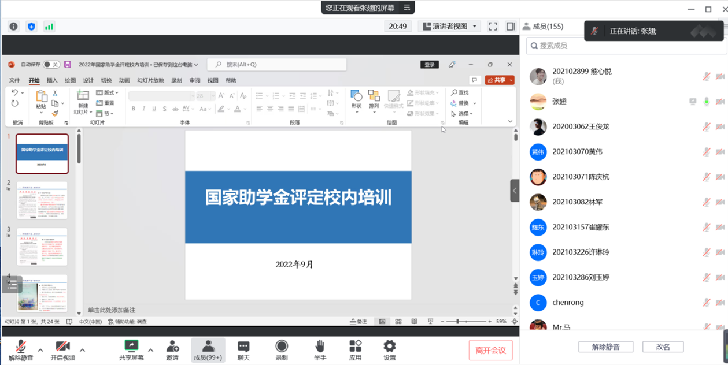Open the 设计 ribbon tab

(x=88, y=81)
